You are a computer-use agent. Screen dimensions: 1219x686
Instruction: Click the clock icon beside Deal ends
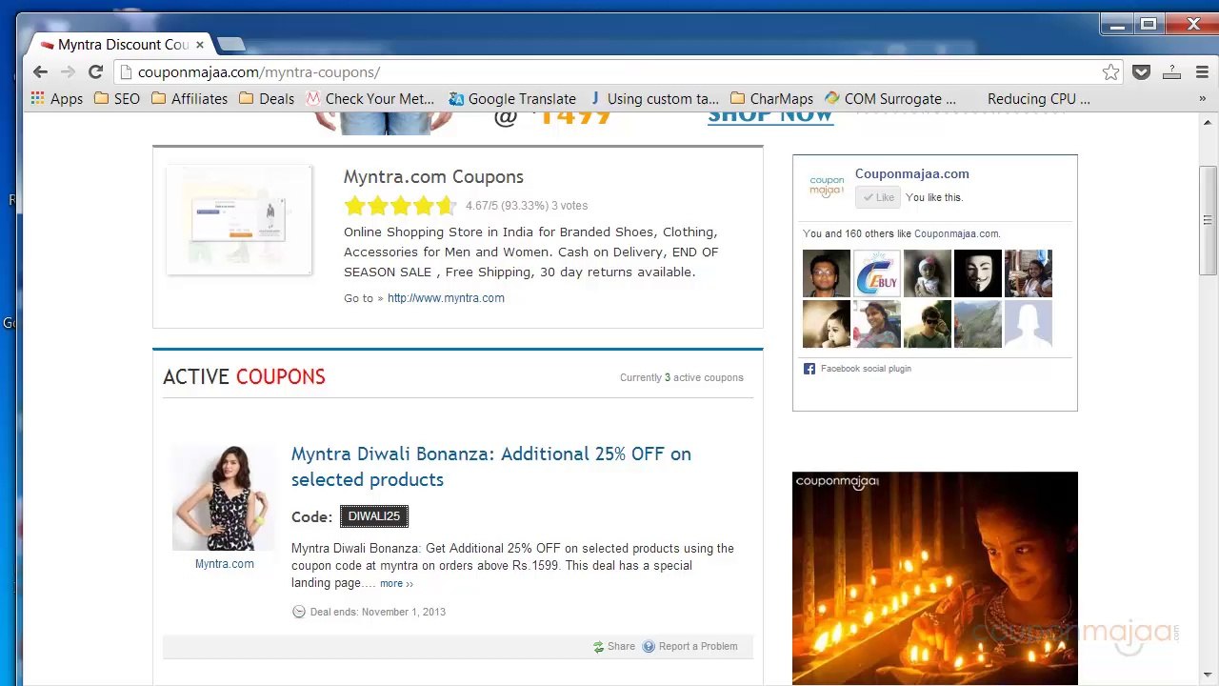pyautogui.click(x=299, y=612)
